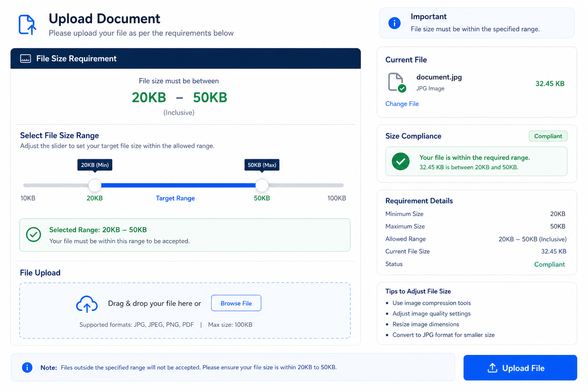
Task: Click the 20KB (Min) slider tooltip
Action: click(95, 165)
